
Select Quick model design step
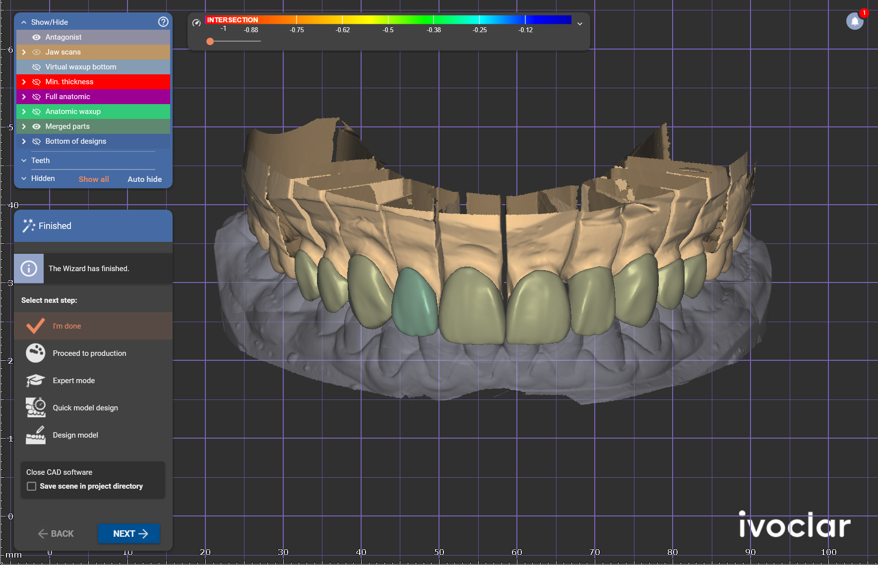[93, 408]
